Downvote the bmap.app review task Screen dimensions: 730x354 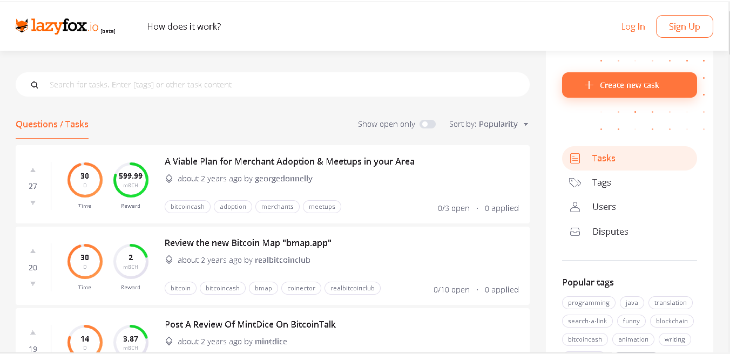[x=33, y=284]
